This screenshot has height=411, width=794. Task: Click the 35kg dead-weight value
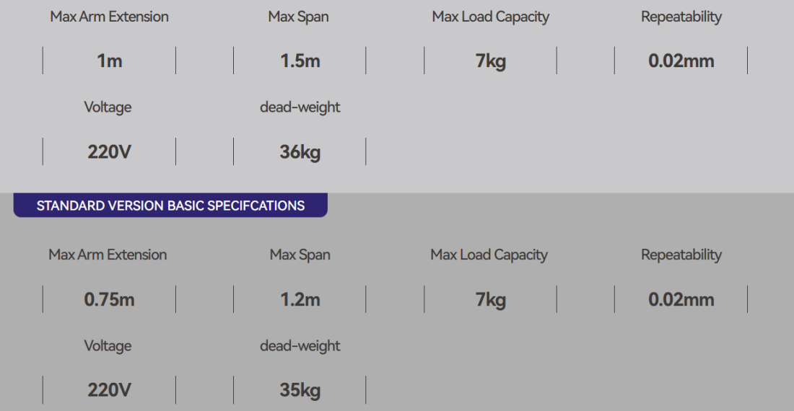click(300, 391)
